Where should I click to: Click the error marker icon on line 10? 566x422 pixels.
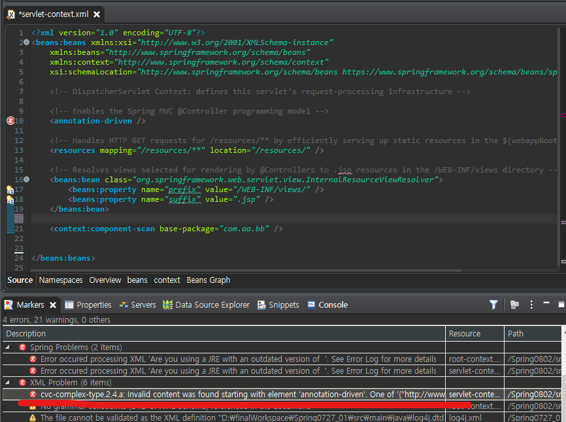[10, 120]
